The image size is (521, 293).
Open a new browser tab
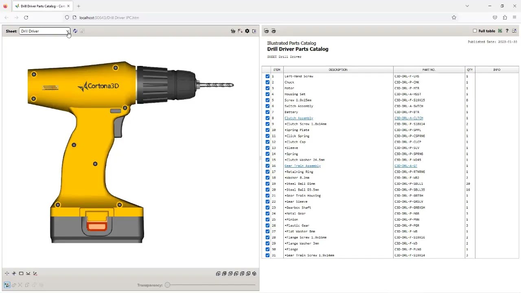tap(79, 6)
